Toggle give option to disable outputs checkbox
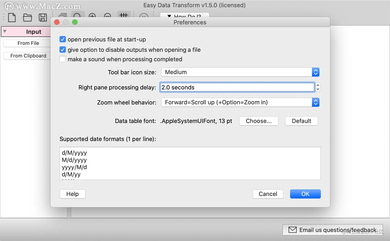 [62, 49]
